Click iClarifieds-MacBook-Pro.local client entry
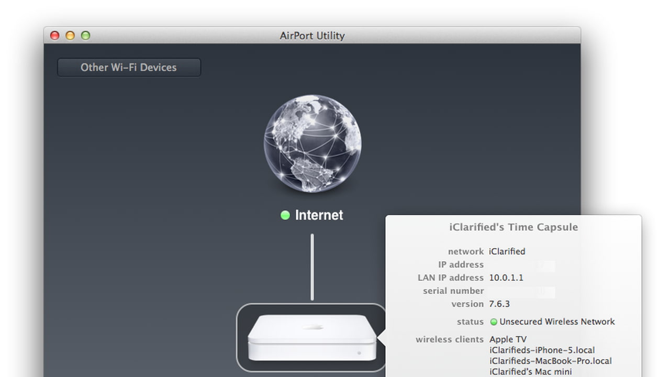 tap(550, 361)
